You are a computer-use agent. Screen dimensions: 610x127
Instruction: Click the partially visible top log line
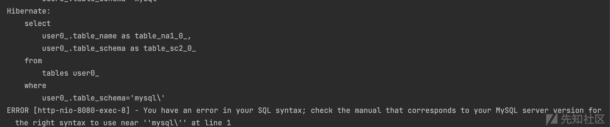point(99,1)
